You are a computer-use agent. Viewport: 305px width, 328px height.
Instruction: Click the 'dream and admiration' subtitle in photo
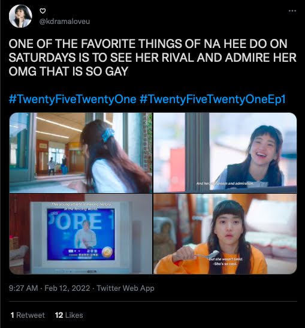(225, 183)
